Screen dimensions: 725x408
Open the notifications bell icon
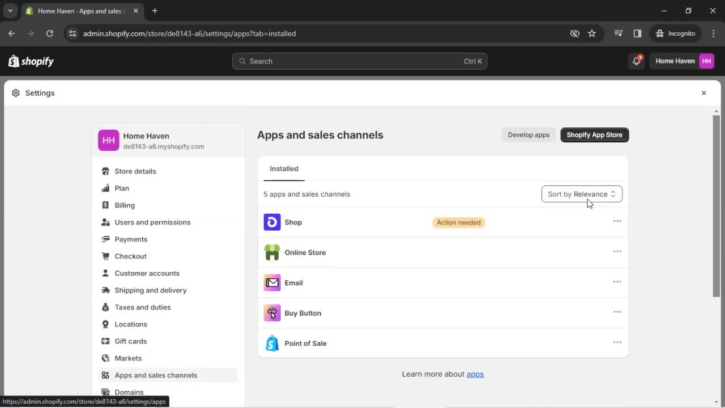click(637, 61)
